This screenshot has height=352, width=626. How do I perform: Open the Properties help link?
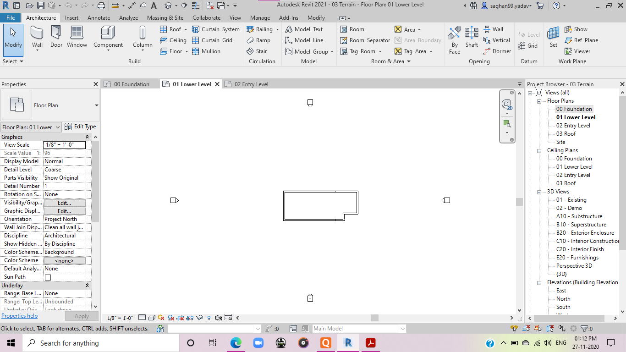pos(19,316)
